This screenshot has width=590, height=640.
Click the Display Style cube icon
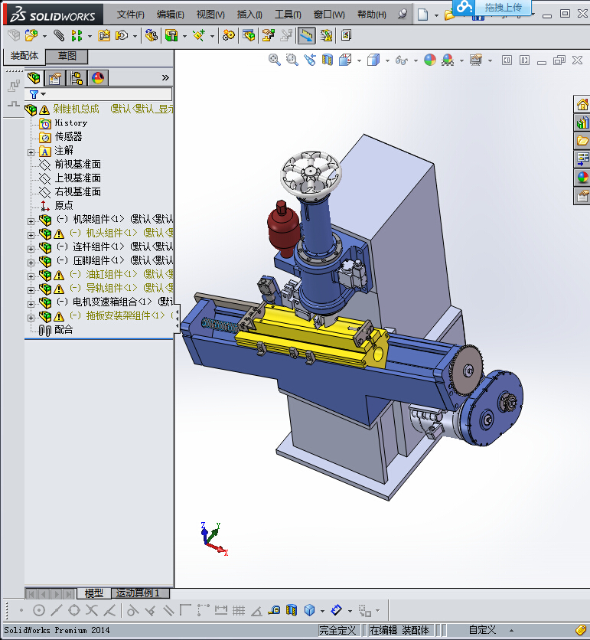tap(373, 60)
